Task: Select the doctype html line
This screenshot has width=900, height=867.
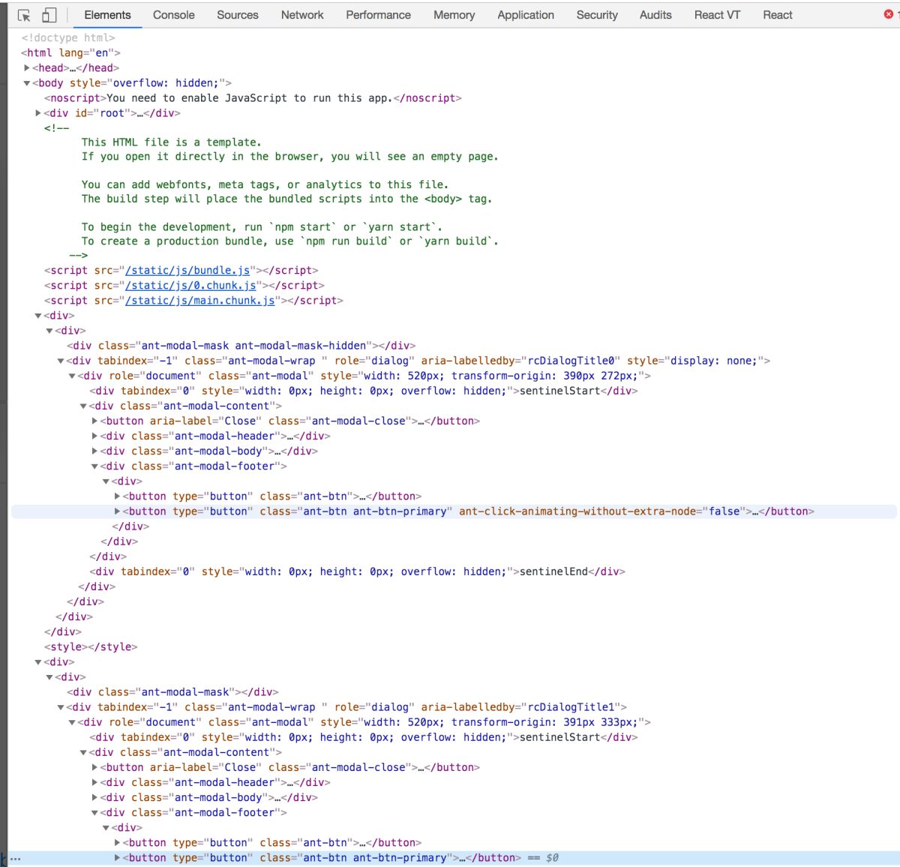Action: point(68,37)
